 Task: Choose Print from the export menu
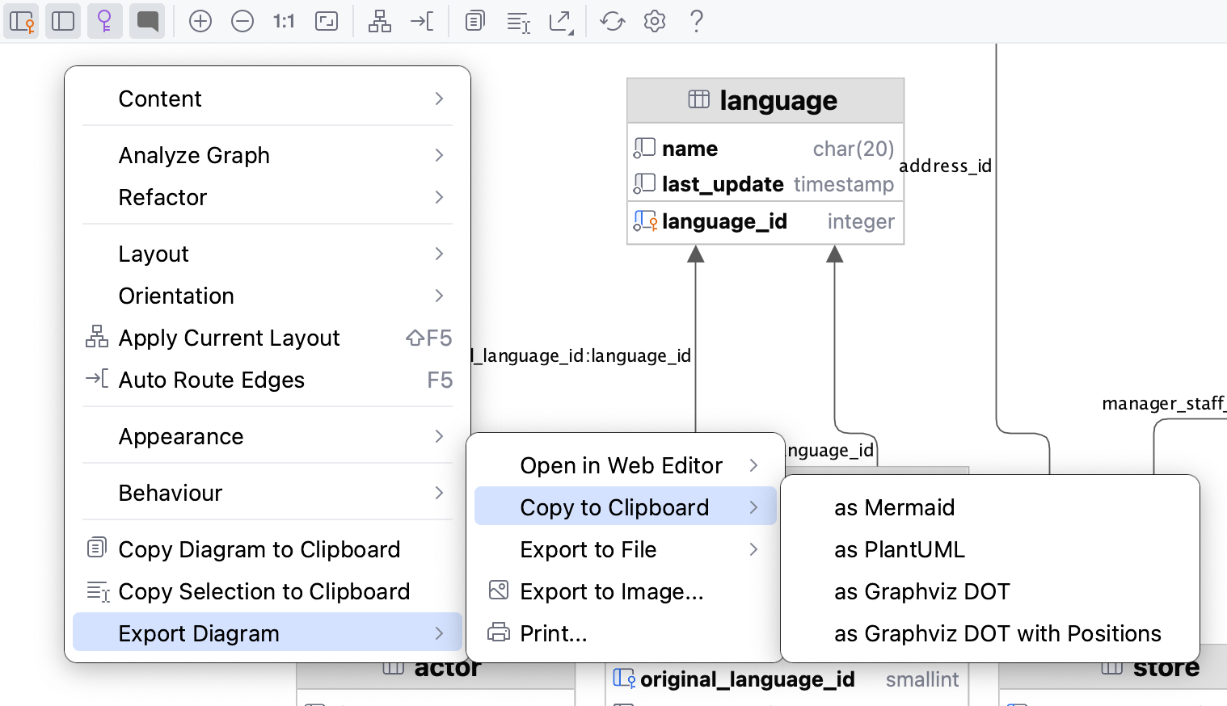[x=554, y=633]
